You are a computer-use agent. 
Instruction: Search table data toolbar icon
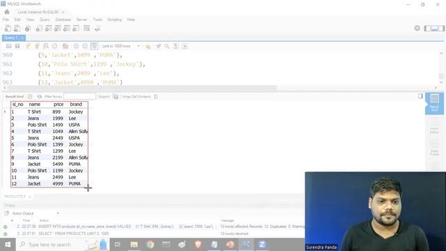point(86,29)
